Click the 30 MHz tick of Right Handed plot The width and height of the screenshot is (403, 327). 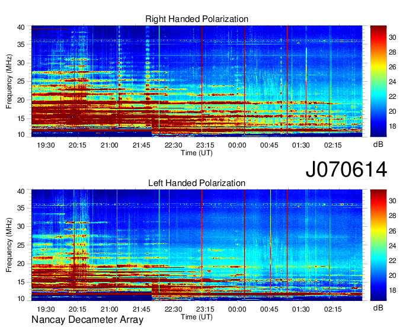(x=21, y=63)
